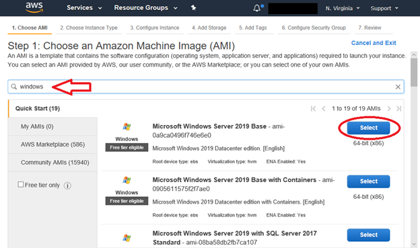This screenshot has width=420, height=248.
Task: Go to 5. Add Tags tab
Action: point(253,28)
